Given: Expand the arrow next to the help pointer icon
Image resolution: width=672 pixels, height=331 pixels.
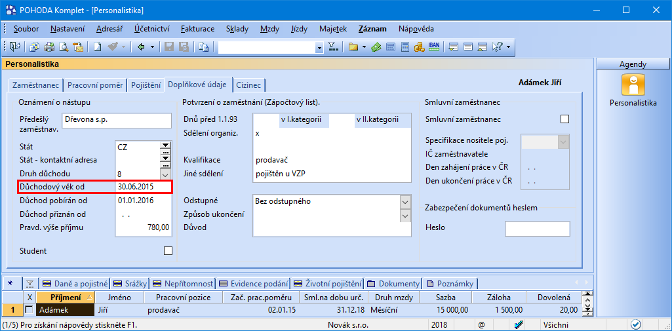Looking at the screenshot, I should 508,47.
